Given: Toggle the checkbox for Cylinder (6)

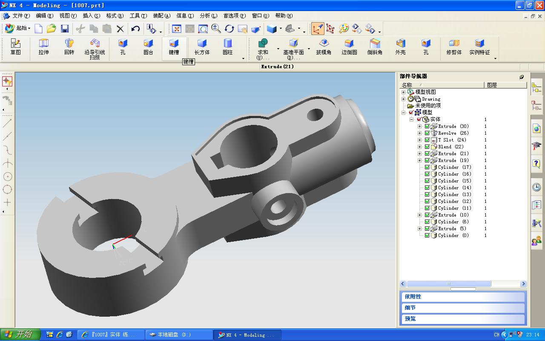Looking at the screenshot, I should click(x=427, y=222).
